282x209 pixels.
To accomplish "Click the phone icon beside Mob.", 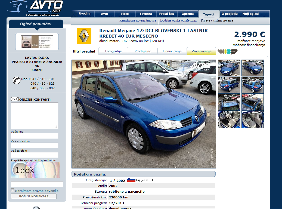I will (x=16, y=81).
